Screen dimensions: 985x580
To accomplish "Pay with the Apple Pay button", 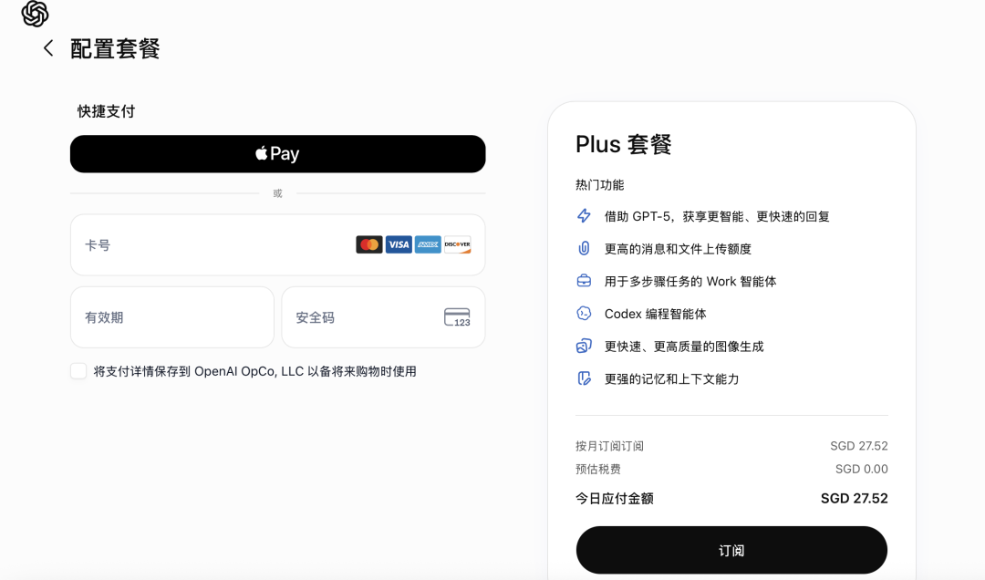I will coord(277,154).
